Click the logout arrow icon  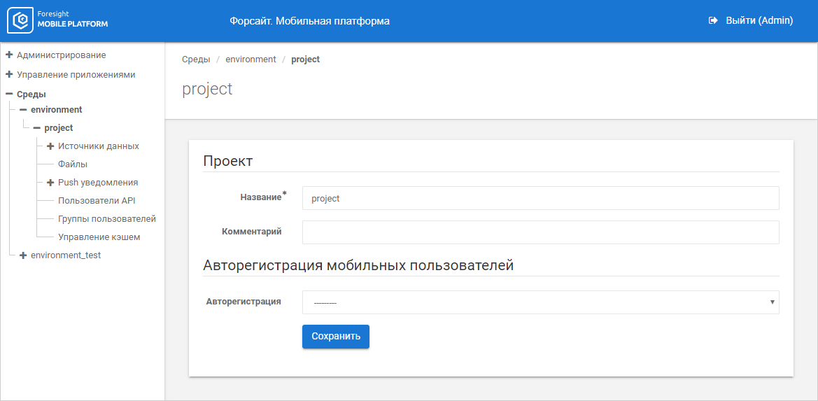tap(713, 21)
